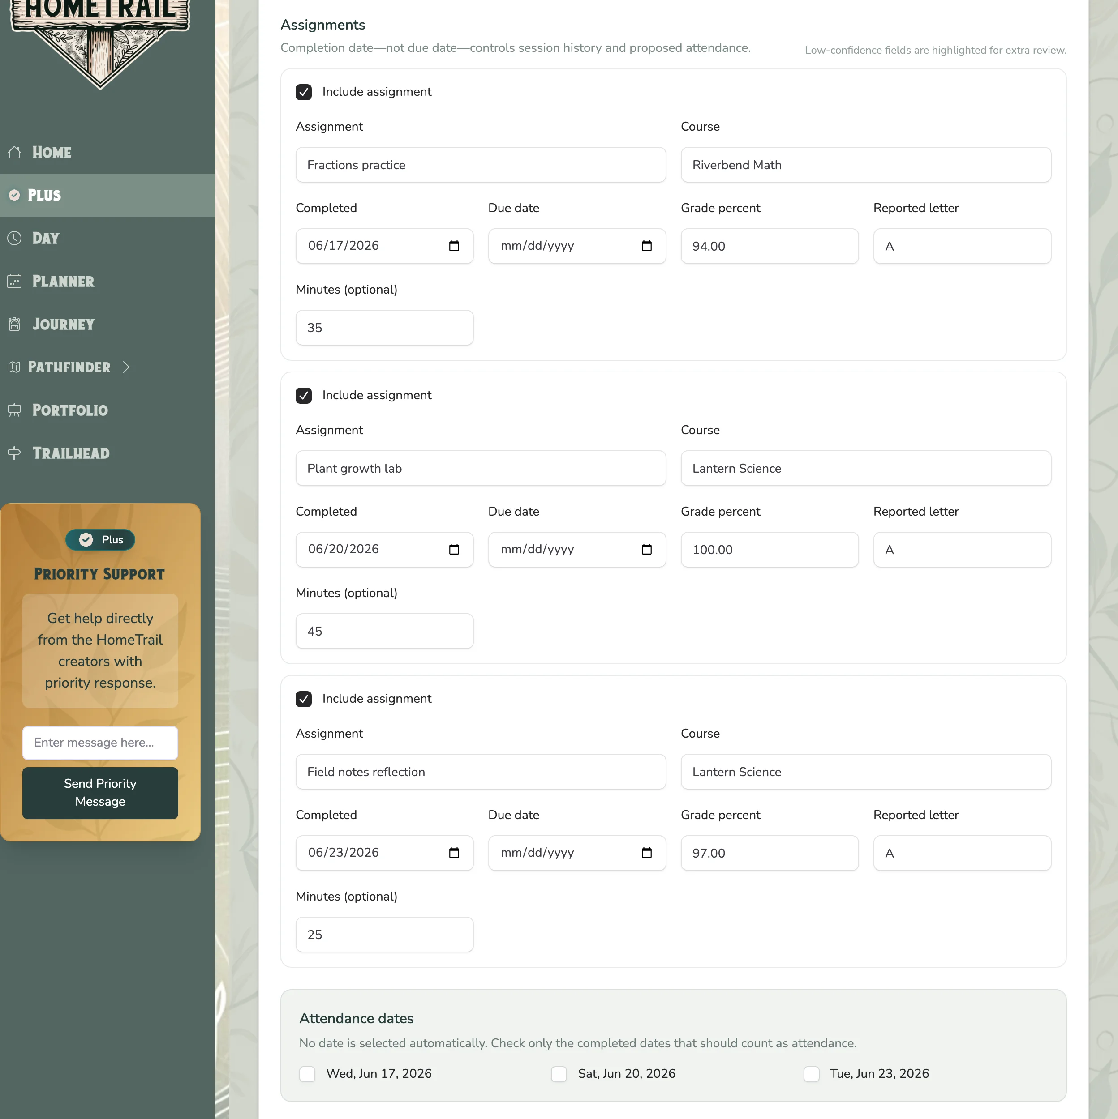Click the Trailhead signpost icon

(14, 453)
